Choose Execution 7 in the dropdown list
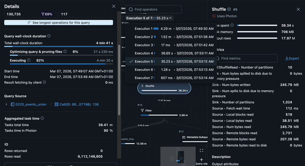The image size is (305, 166). 143,78
